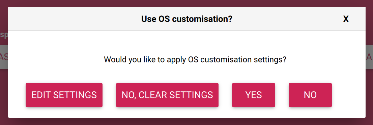Click the partially hidden button behind right edge
The width and height of the screenshot is (373, 125).
[x=369, y=57]
